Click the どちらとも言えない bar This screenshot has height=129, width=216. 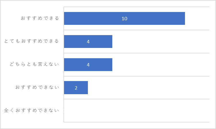pyautogui.click(x=88, y=64)
